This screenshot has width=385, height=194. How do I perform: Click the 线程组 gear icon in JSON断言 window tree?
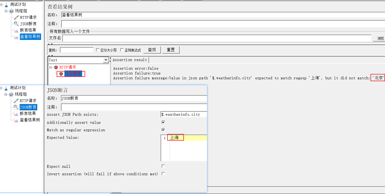(11, 94)
